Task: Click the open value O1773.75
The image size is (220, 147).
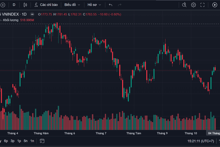Action: pos(45,14)
